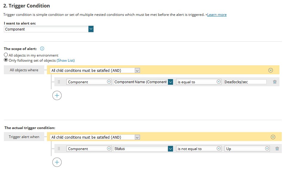Expand scope condition group options chevron
This screenshot has width=289, height=171.
(x=270, y=70)
